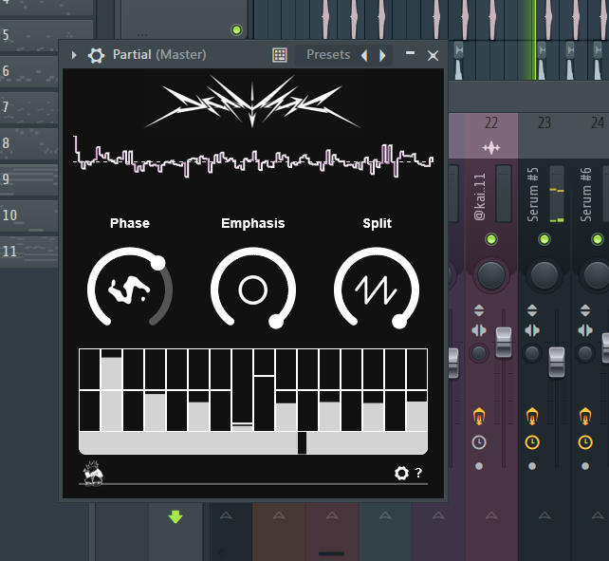Image resolution: width=609 pixels, height=561 pixels.
Task: Click the pan knob on the @kai..11 track
Action: coord(491,275)
